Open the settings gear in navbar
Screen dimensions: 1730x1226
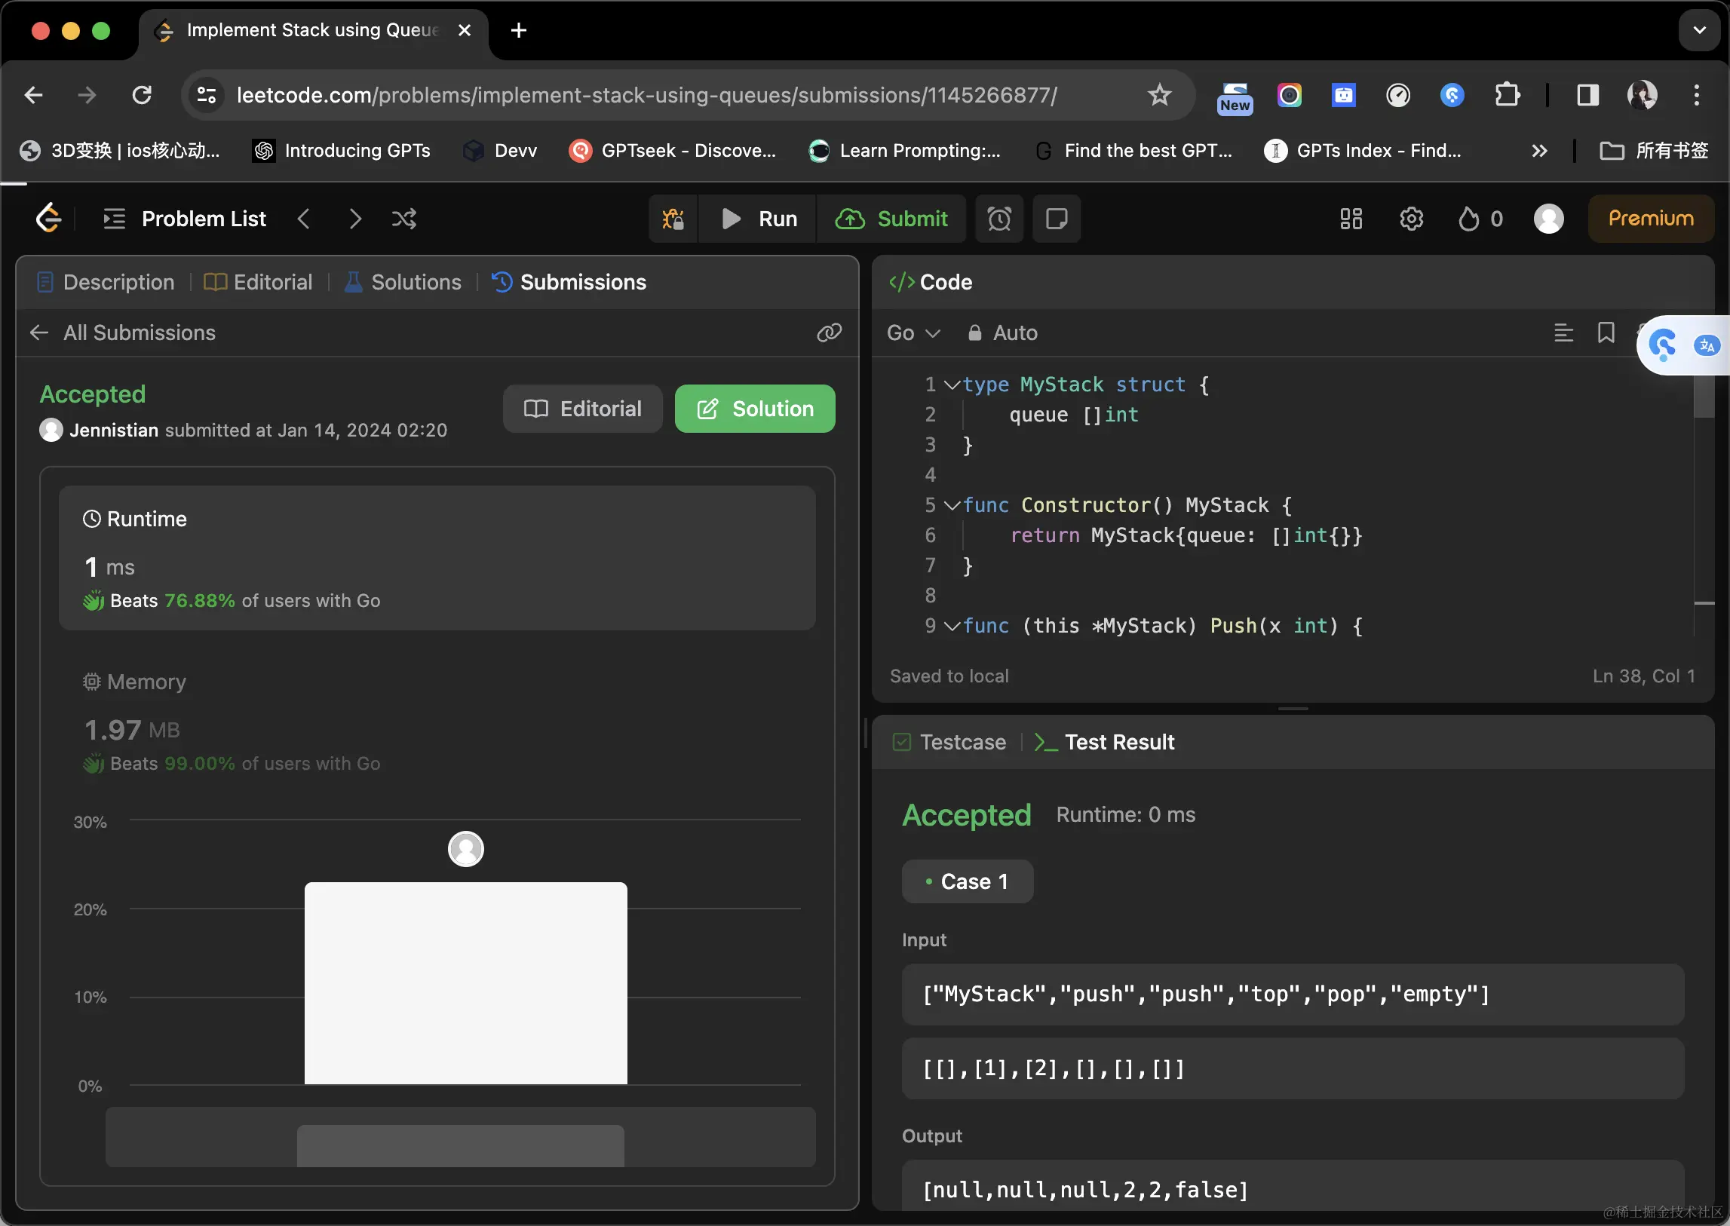1410,219
